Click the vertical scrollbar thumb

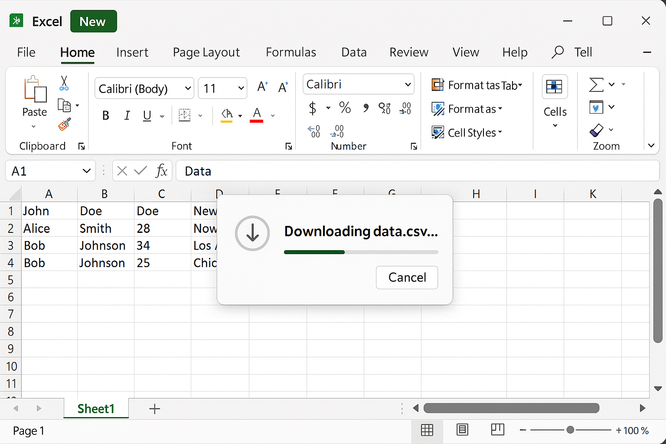point(658,271)
